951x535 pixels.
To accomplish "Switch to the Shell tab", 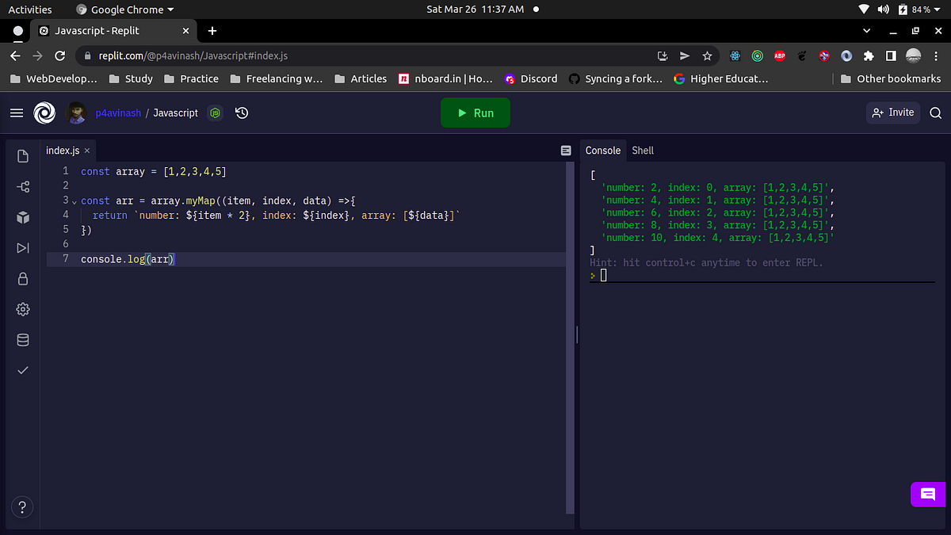I will tap(643, 150).
